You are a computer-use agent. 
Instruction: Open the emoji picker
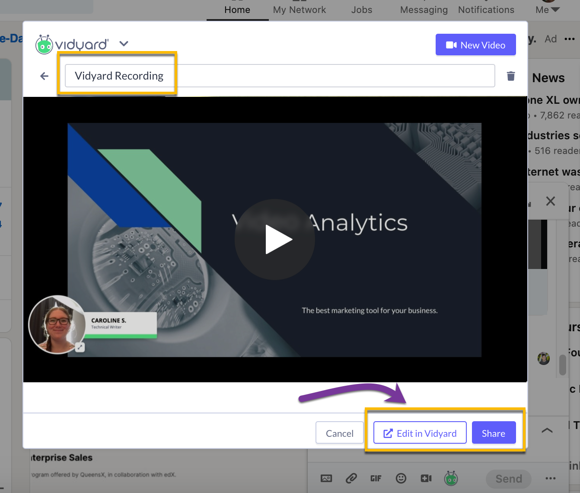401,478
